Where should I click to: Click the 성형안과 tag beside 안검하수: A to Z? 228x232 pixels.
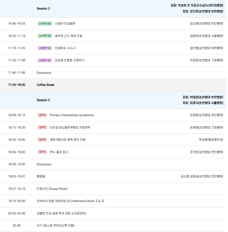pos(45,48)
